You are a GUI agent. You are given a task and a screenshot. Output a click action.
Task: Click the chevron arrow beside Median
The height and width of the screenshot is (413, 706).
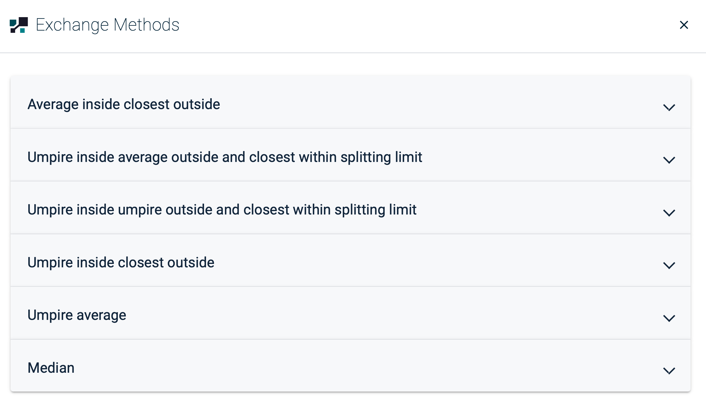coord(669,371)
